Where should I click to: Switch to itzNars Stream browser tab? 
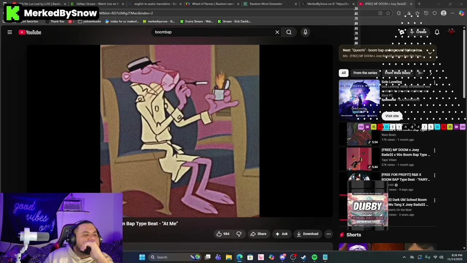point(97,4)
